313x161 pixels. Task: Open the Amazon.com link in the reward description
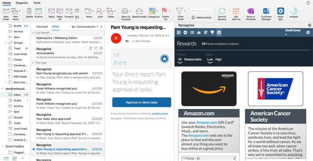click(207, 122)
